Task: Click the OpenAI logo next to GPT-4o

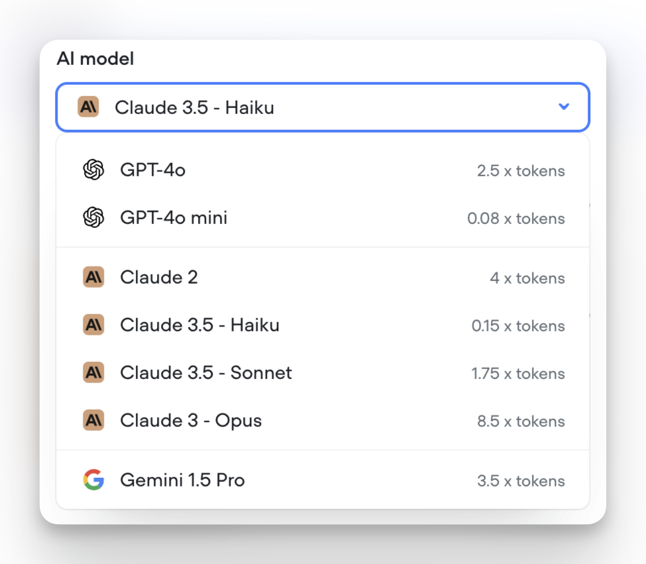Action: pos(95,170)
